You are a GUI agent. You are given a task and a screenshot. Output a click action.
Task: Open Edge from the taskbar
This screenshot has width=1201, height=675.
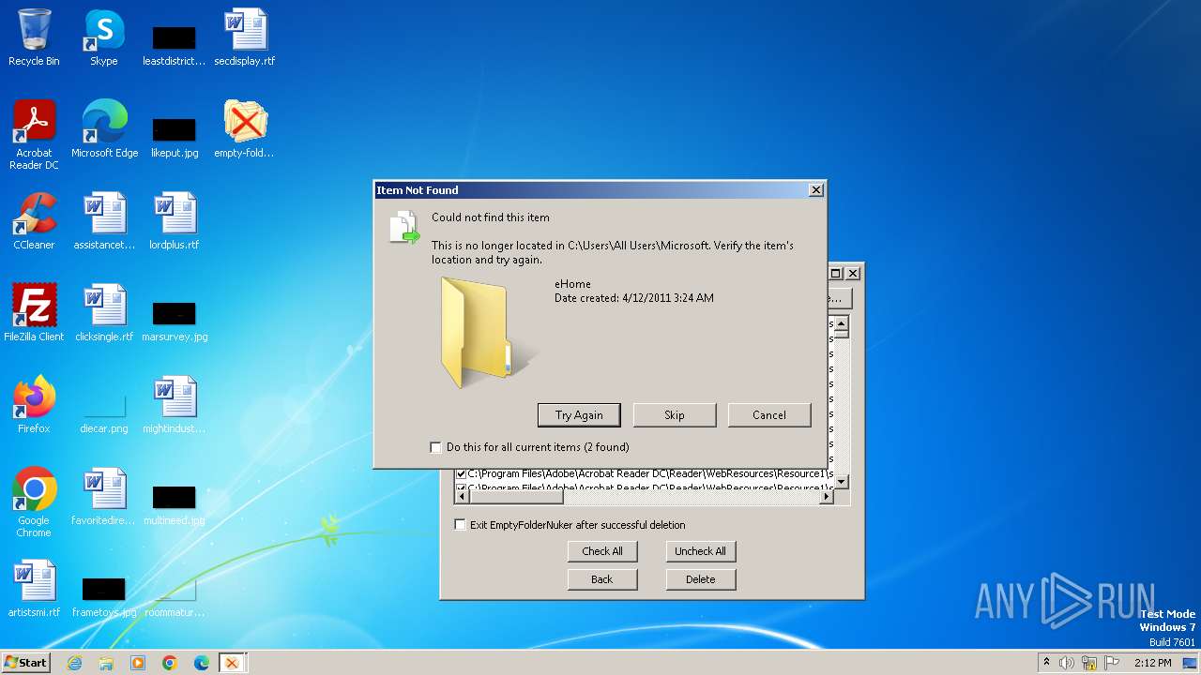[202, 663]
